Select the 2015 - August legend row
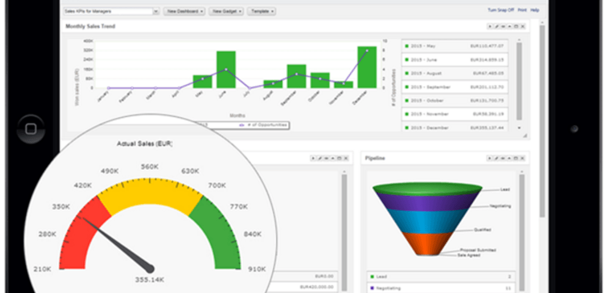Screen dimensions: 609x293 (x=454, y=73)
